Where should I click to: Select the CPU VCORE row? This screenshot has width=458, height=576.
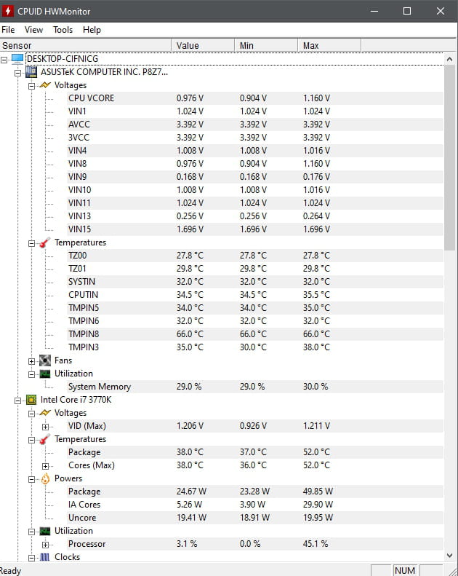click(255, 98)
